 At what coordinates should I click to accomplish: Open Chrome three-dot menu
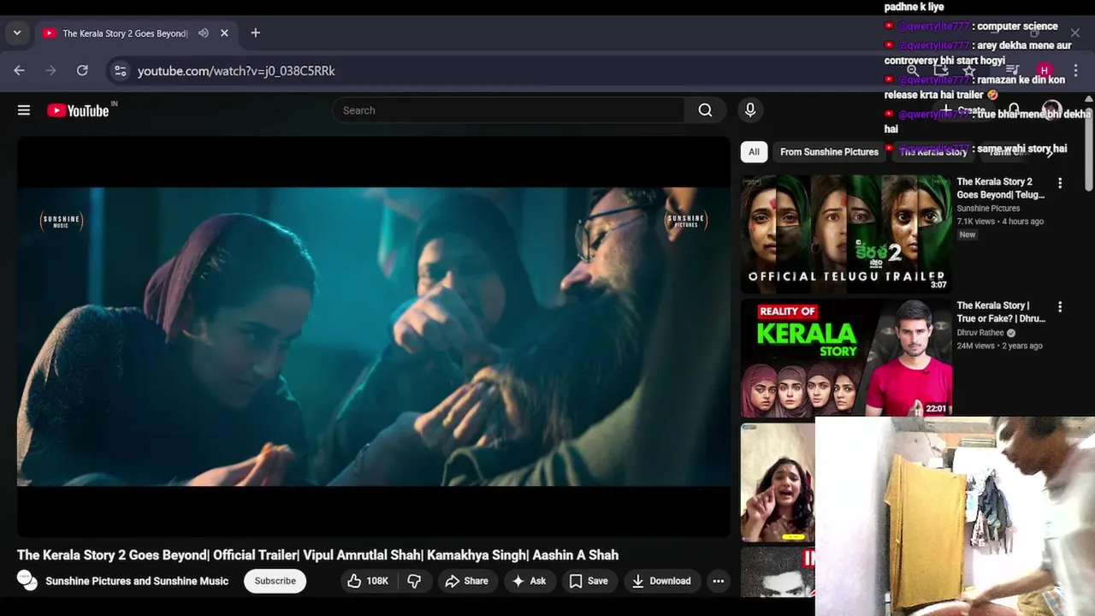(x=1075, y=71)
